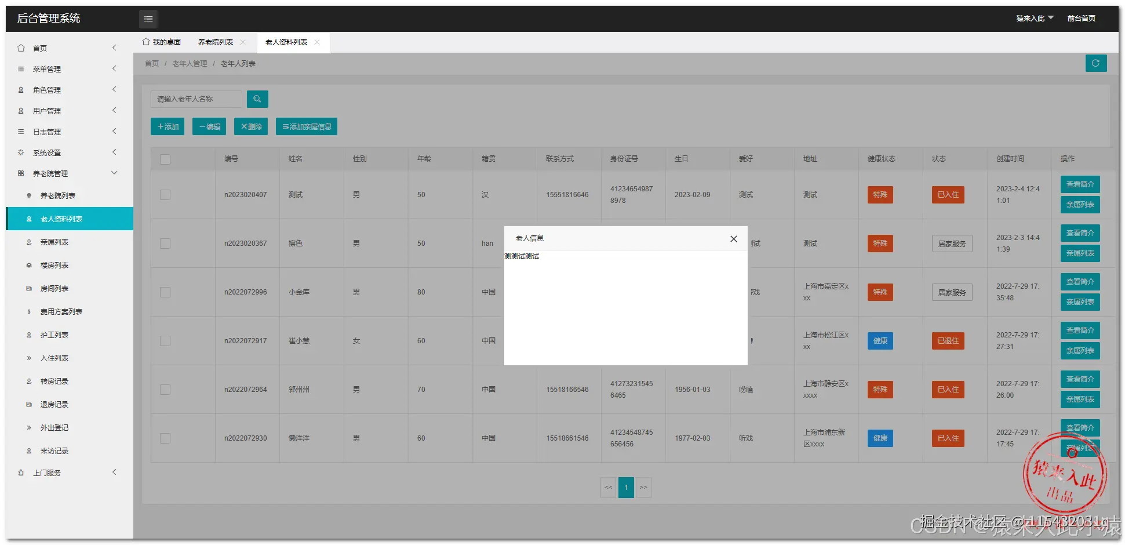Viewport: 1125px width, 545px height.
Task: Click the person icon beside 转房记录
Action: (x=29, y=381)
